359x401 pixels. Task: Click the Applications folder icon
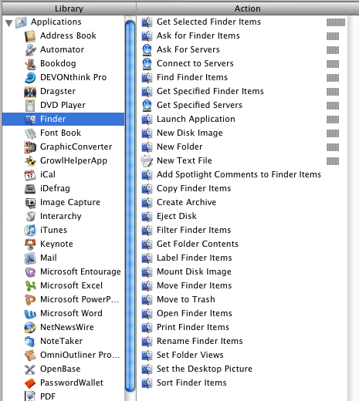coord(22,22)
